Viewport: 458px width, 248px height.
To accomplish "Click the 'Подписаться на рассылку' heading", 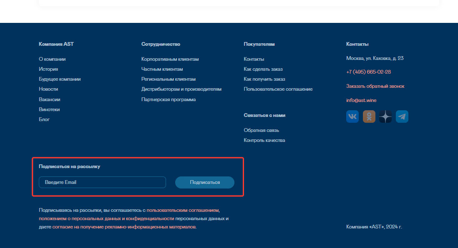I will 69,166.
